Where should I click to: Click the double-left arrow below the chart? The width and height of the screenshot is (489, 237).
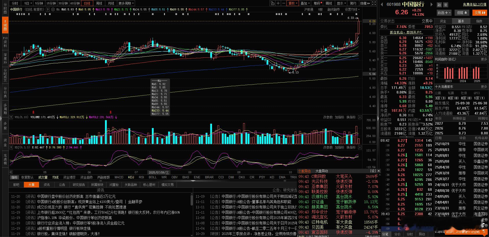[11, 172]
